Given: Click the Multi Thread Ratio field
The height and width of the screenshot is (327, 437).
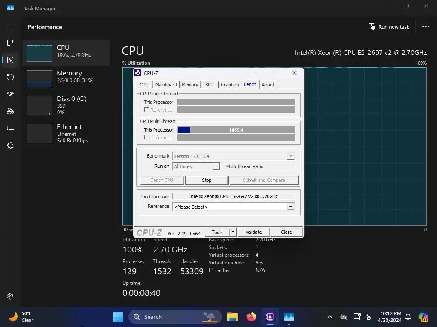Looking at the screenshot, I should click(x=280, y=166).
